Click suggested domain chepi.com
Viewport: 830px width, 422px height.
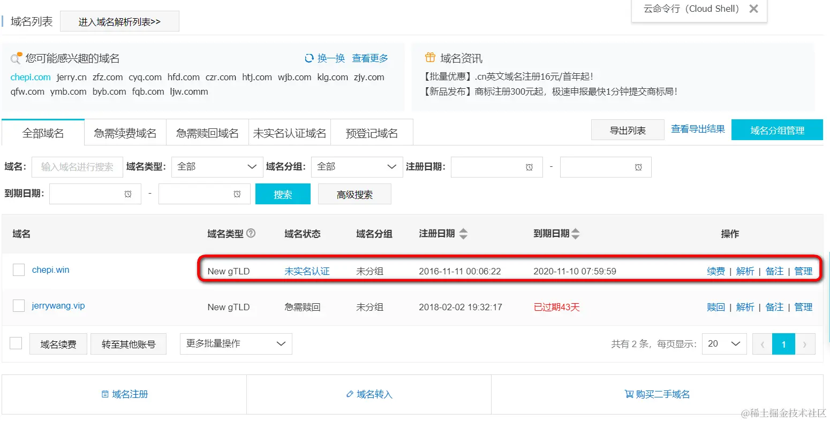(31, 77)
